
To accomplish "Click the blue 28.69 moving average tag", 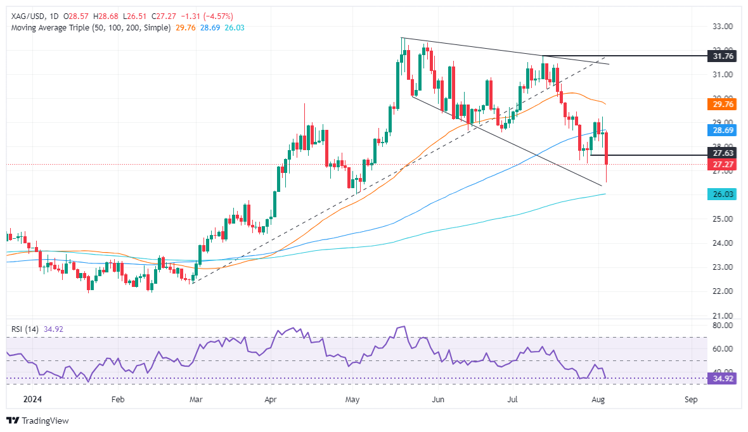I will point(721,130).
